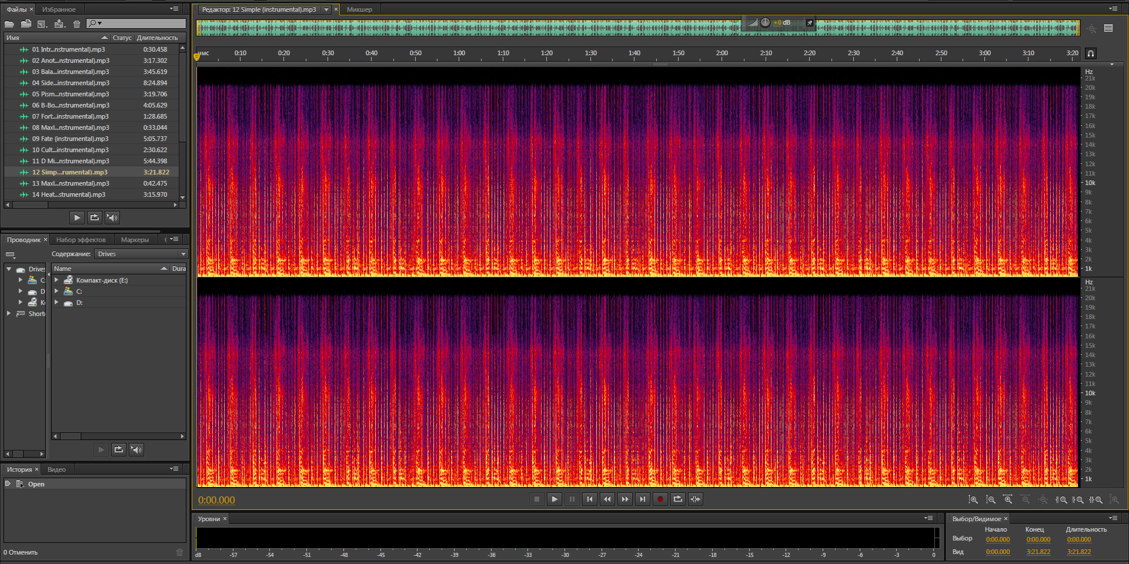Toggle loop preview in Media Browser panel
The height and width of the screenshot is (564, 1129).
(x=119, y=450)
